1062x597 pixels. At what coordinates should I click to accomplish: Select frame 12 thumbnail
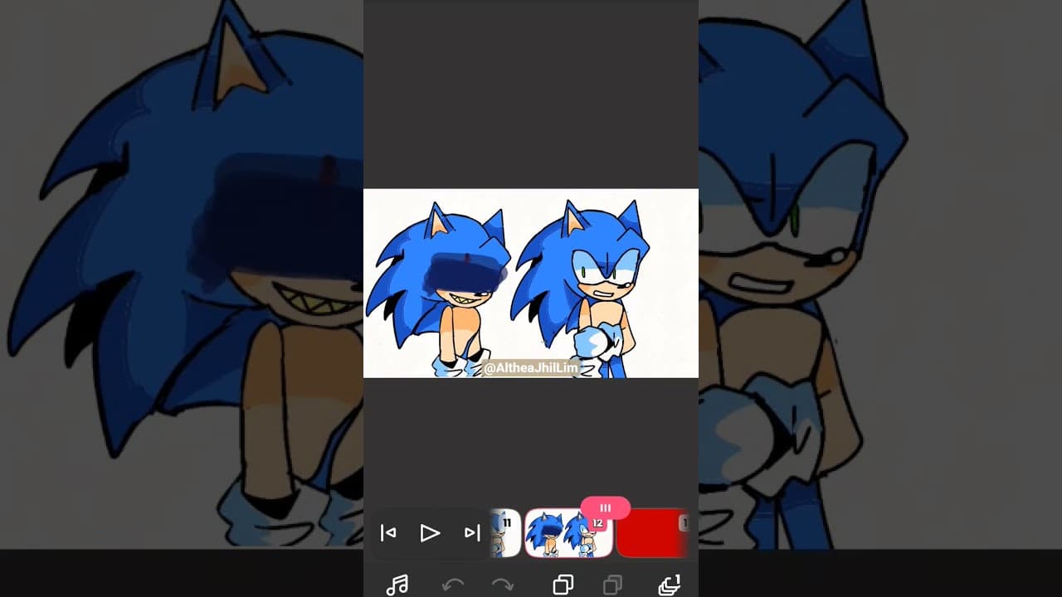click(569, 533)
